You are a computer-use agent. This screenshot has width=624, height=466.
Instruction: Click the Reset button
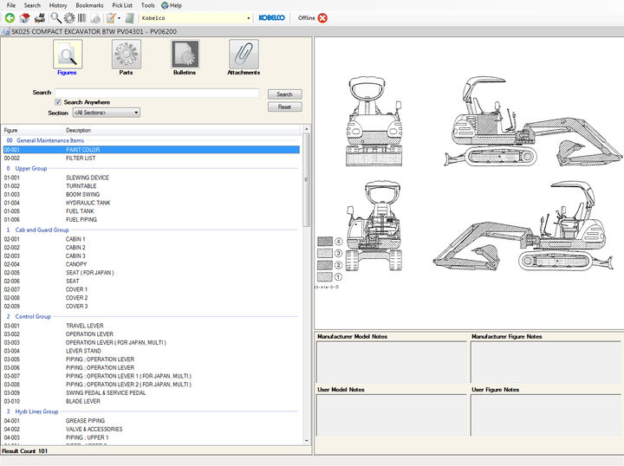pyautogui.click(x=284, y=107)
